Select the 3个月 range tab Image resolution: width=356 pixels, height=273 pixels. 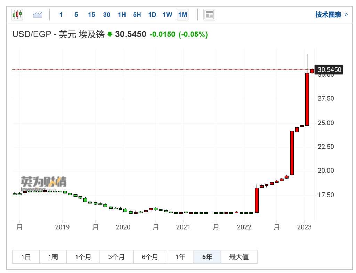116,257
